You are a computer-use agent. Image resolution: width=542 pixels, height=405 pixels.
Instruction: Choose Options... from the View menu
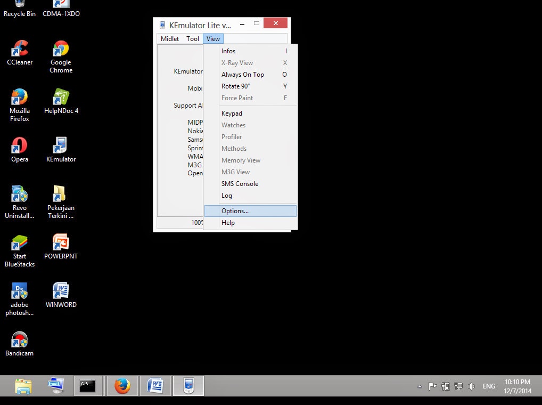(x=250, y=211)
